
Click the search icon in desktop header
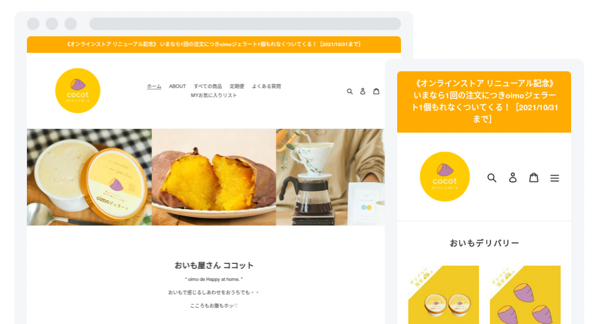(349, 91)
